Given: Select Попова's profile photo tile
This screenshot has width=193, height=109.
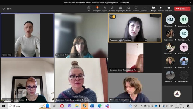Looking at the screenshot, I should 170,47.
